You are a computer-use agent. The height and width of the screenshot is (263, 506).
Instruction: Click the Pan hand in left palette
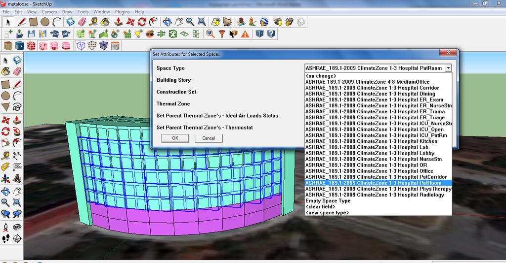(x=17, y=192)
